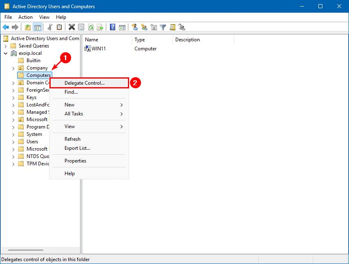Select the WIN11 computer object
349x264 pixels.
(98, 49)
